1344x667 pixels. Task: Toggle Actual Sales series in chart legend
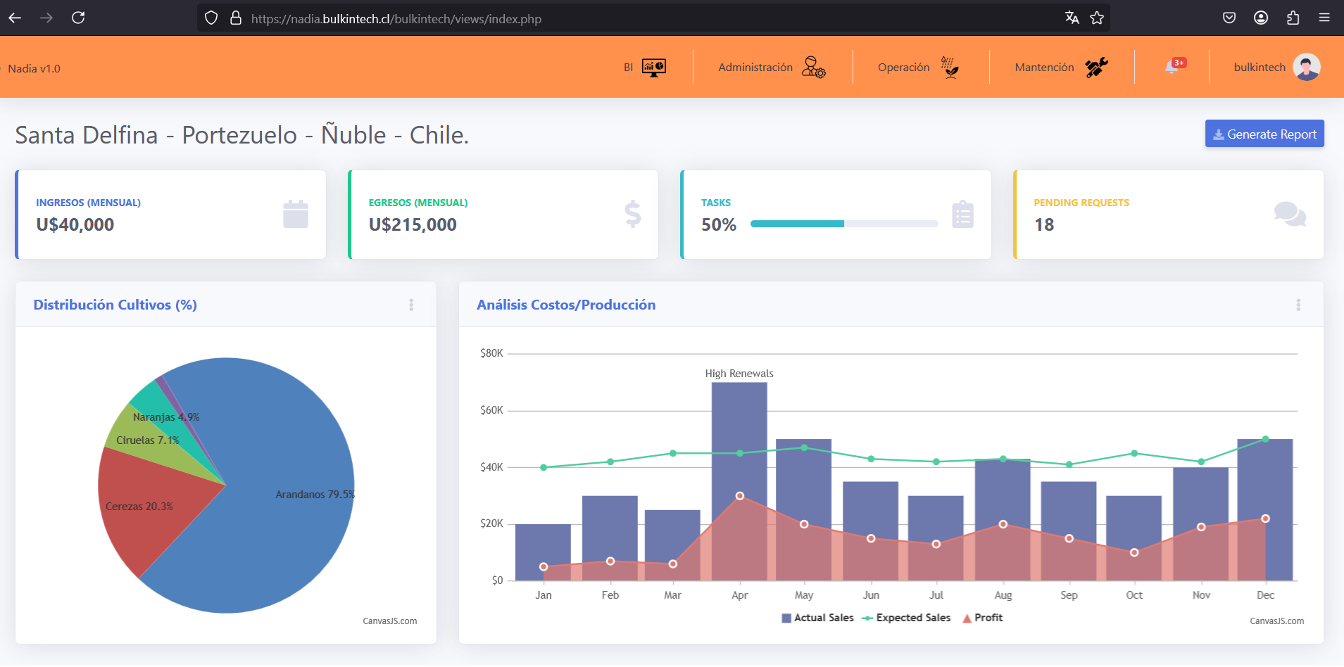tap(817, 618)
